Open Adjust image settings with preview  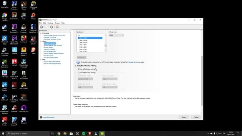54,35
